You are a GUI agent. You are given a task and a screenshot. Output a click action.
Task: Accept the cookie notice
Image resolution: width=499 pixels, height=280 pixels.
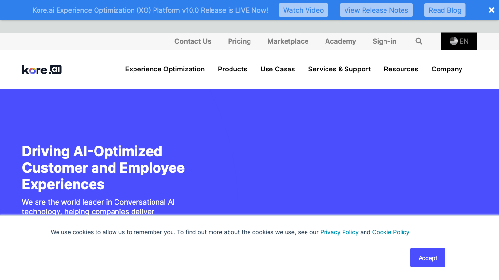pyautogui.click(x=428, y=258)
